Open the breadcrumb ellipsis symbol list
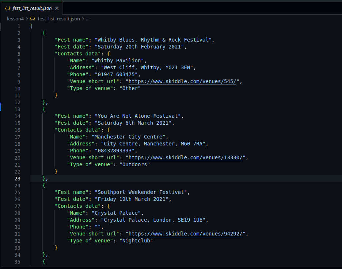Image resolution: width=342 pixels, height=269 pixels. [88, 19]
